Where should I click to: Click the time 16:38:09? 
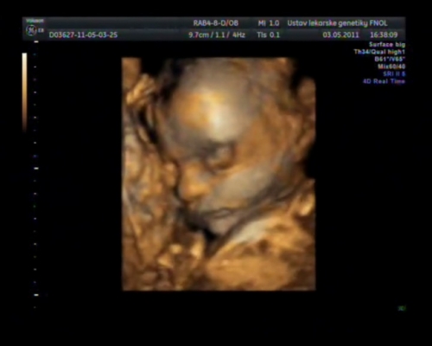(384, 35)
